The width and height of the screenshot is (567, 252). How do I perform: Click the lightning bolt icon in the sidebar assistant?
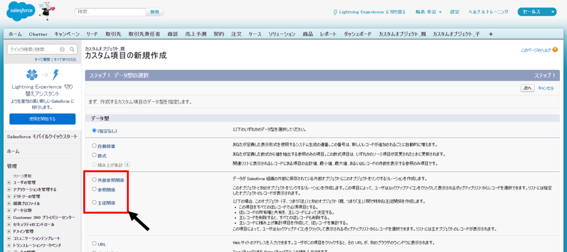tap(56, 75)
